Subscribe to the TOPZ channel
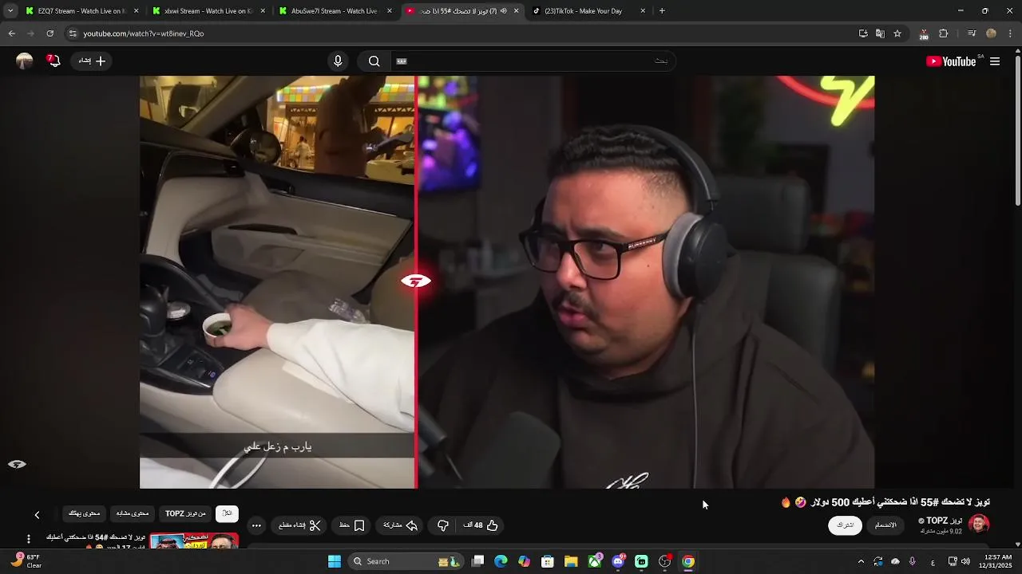Screen dimensions: 1022x574 (845, 525)
